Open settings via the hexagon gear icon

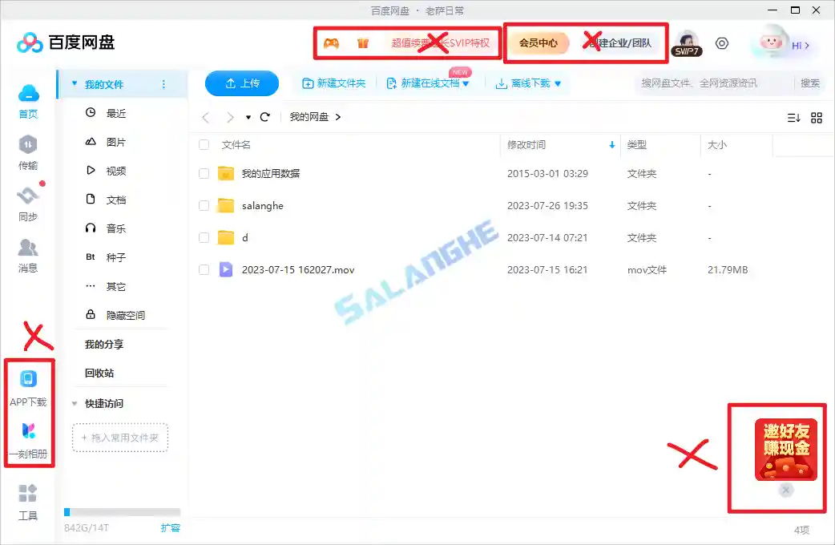coord(721,43)
